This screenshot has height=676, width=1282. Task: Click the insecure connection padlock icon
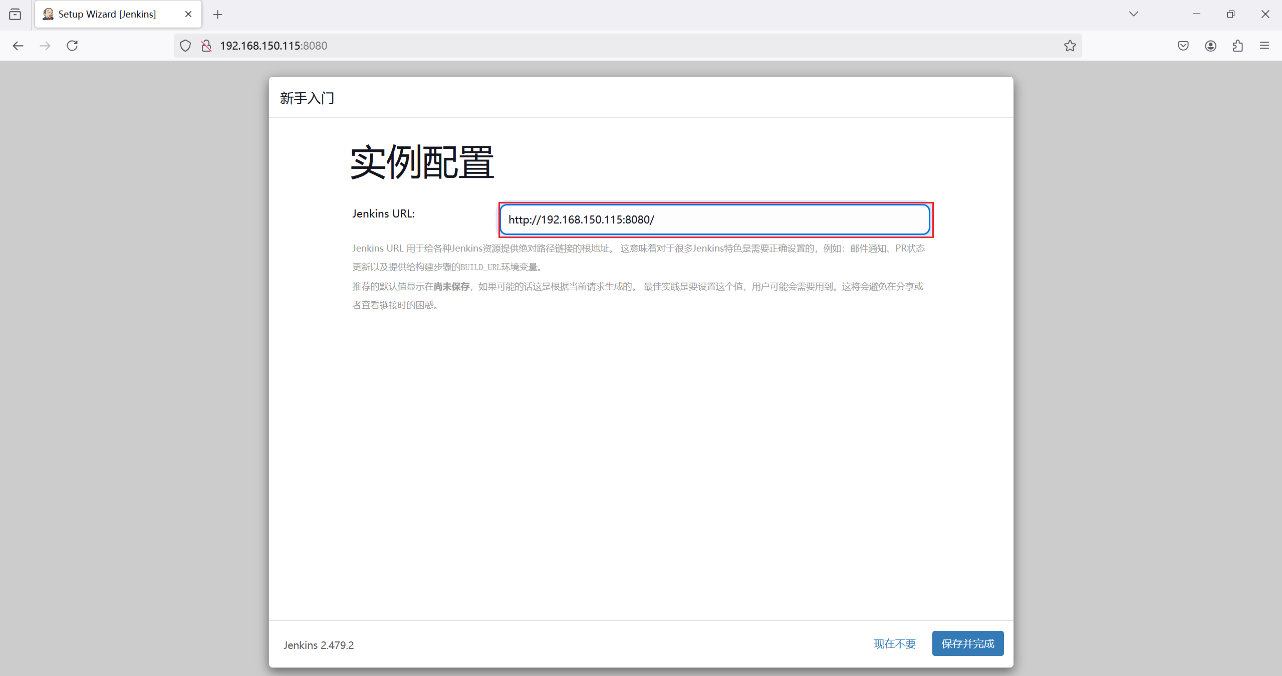click(x=206, y=46)
